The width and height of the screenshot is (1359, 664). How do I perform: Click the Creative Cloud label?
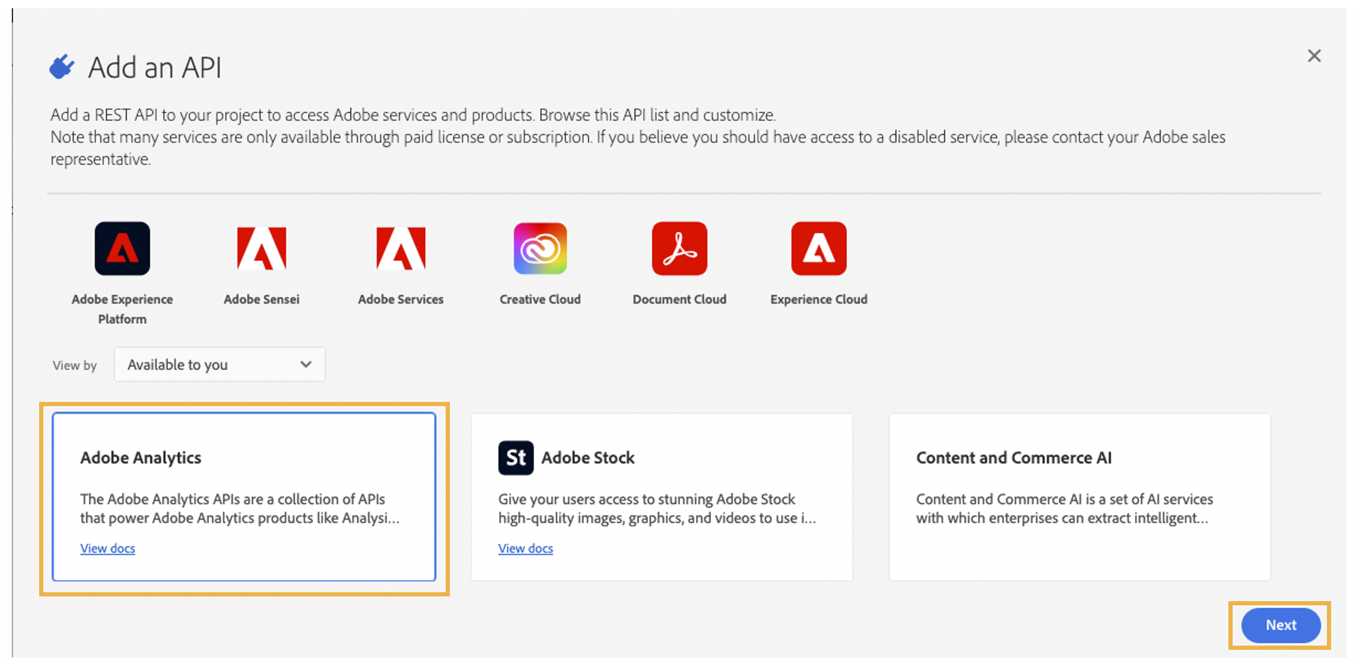(x=540, y=299)
